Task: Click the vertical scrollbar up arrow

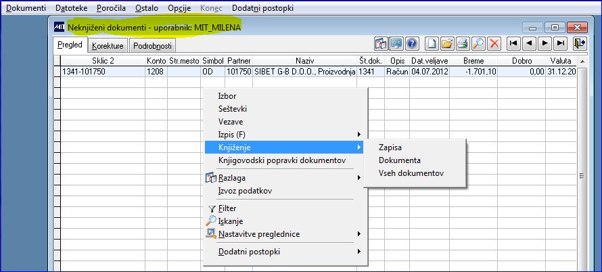Action: click(x=582, y=62)
